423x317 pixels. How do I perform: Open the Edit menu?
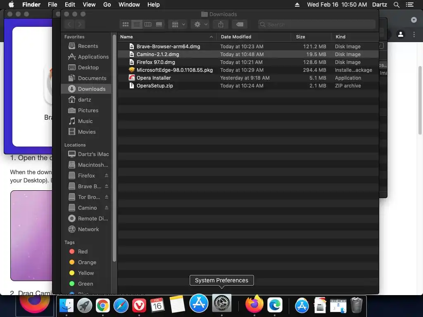click(70, 5)
